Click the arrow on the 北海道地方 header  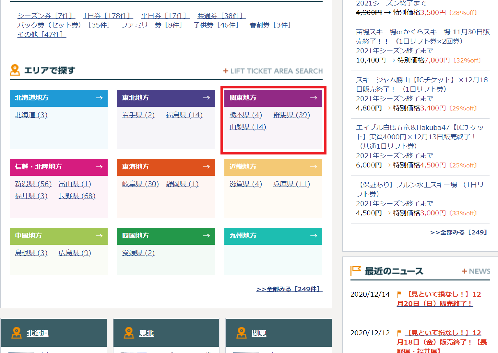pos(99,98)
